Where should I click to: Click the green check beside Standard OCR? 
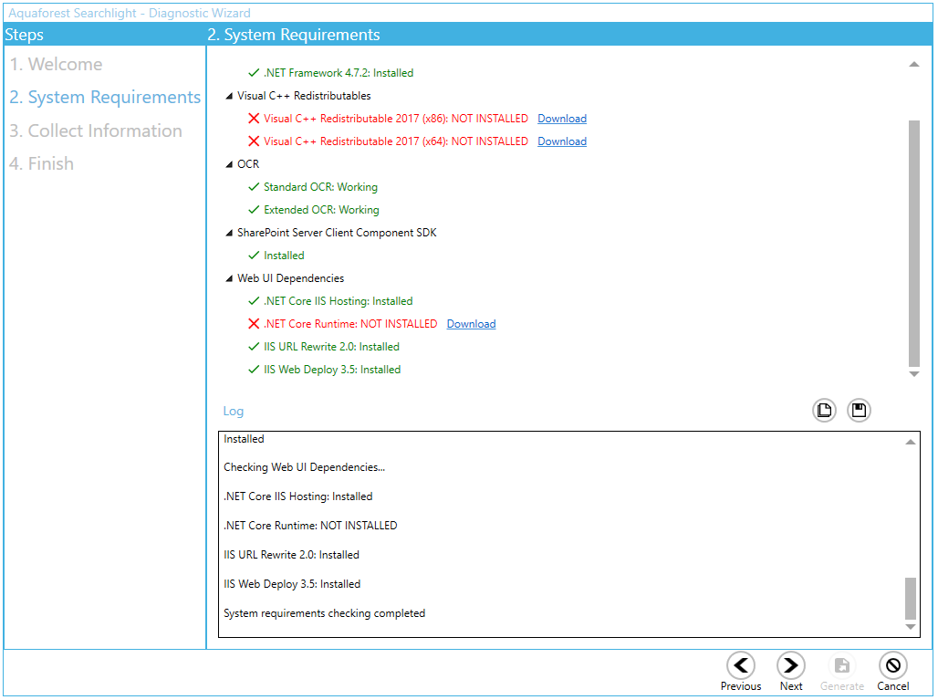254,187
